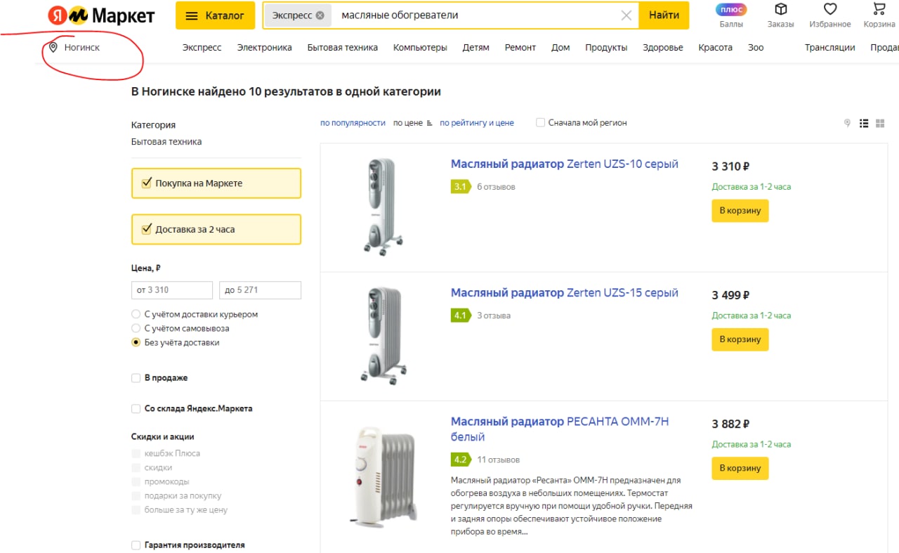Click the Ногинск location pin
899x553 pixels.
[x=53, y=48]
